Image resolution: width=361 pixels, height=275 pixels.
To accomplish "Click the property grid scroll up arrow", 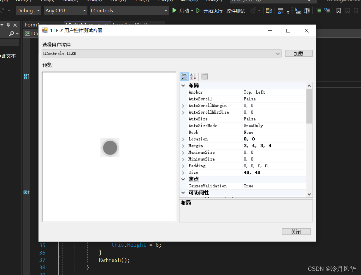I will [309, 86].
